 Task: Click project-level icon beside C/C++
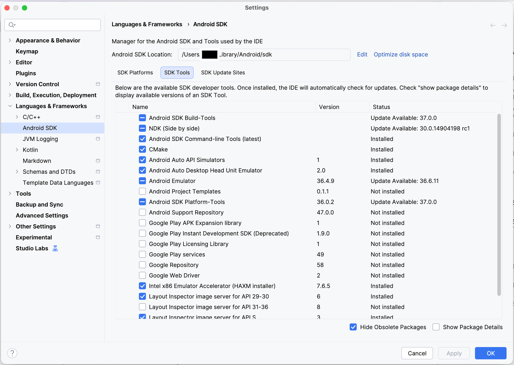98,117
